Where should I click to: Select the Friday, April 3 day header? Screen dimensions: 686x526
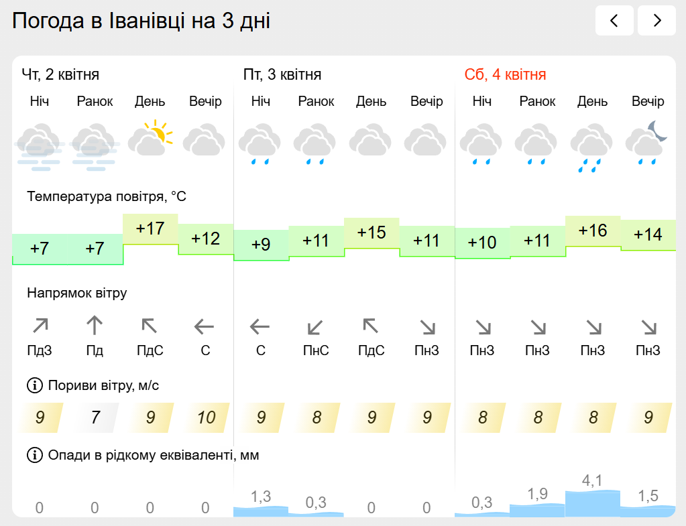[x=282, y=74]
